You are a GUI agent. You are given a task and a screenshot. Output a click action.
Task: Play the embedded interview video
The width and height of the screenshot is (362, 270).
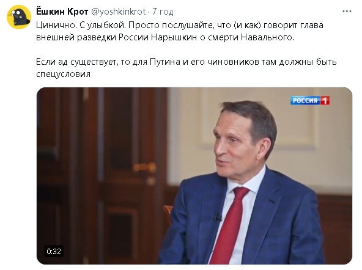coord(194,176)
